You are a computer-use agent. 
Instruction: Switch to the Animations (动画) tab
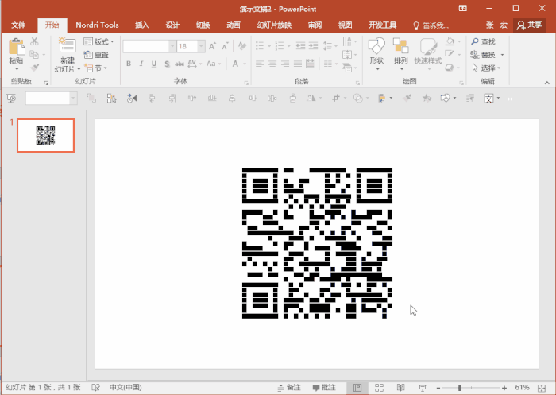click(234, 25)
